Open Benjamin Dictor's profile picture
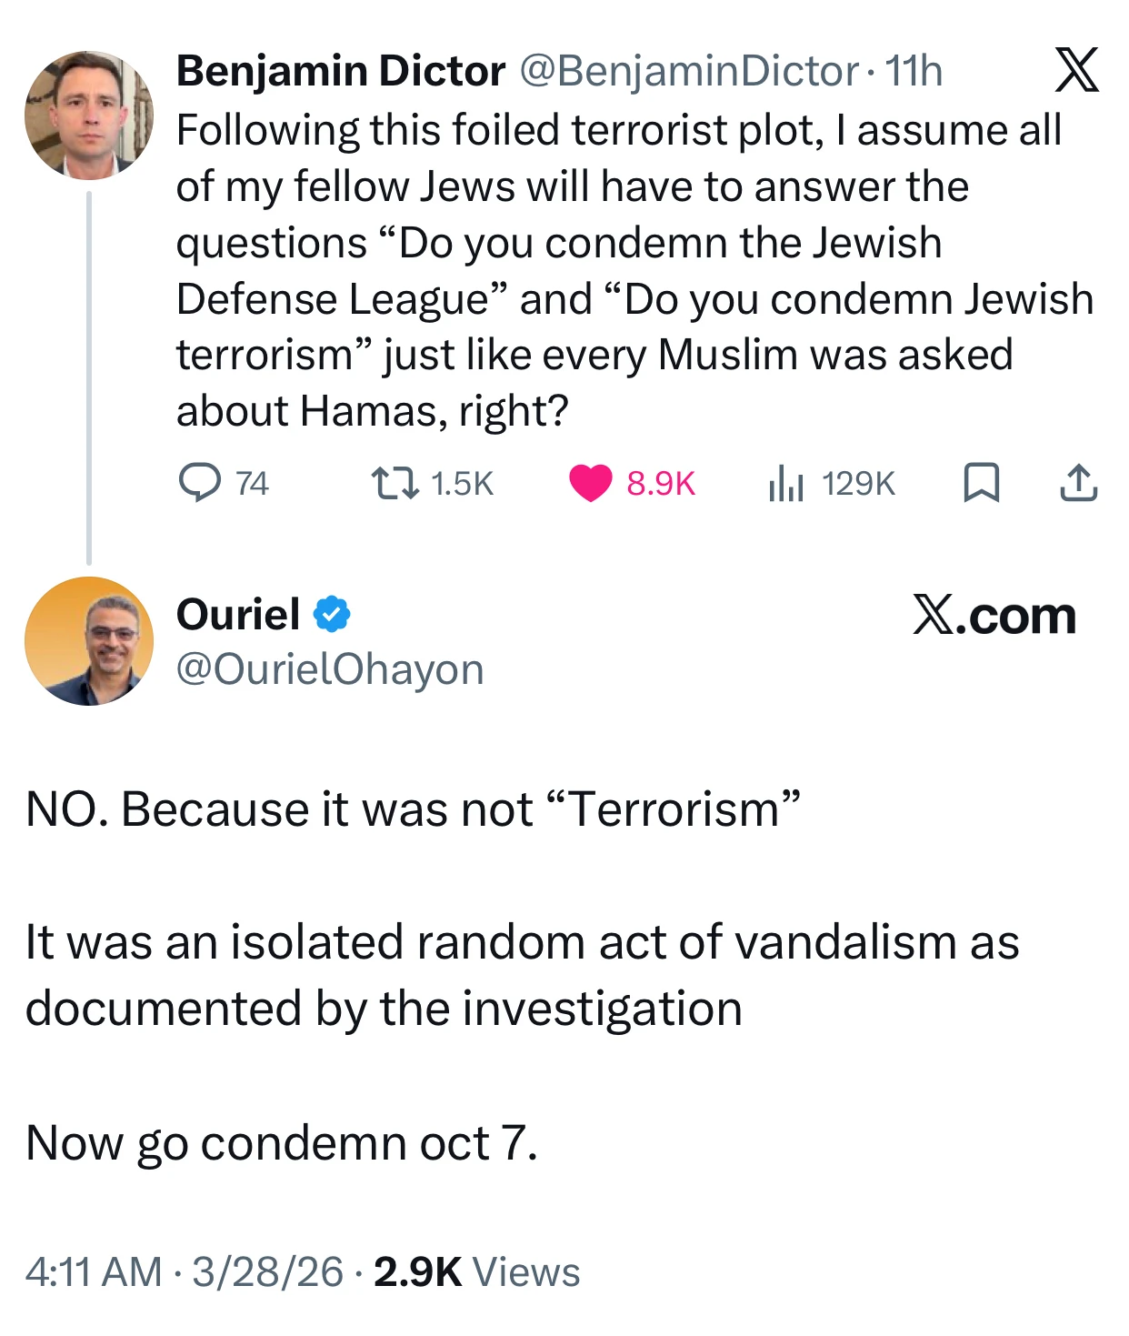Screen dimensions: 1129x1336 (x=89, y=116)
